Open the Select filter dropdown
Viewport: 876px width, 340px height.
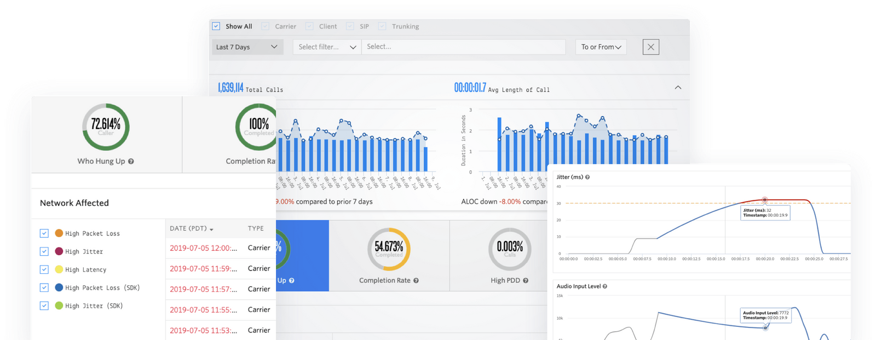(327, 47)
